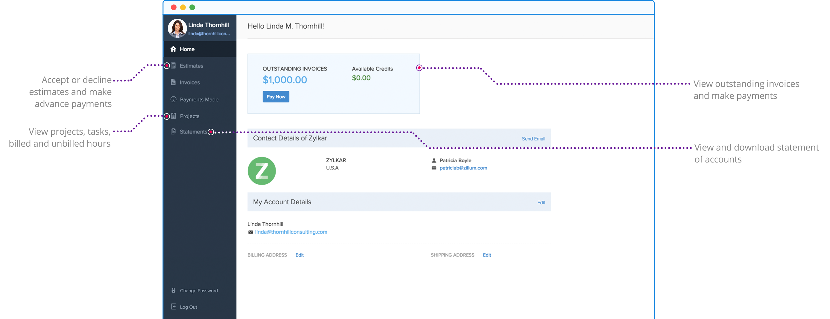
Task: Click the Change Password lock icon
Action: pyautogui.click(x=173, y=290)
